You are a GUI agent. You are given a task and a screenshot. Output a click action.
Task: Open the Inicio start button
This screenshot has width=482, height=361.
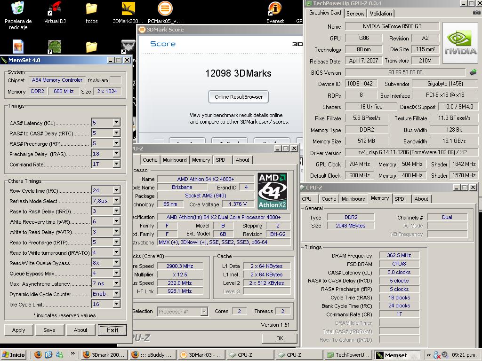pyautogui.click(x=14, y=355)
